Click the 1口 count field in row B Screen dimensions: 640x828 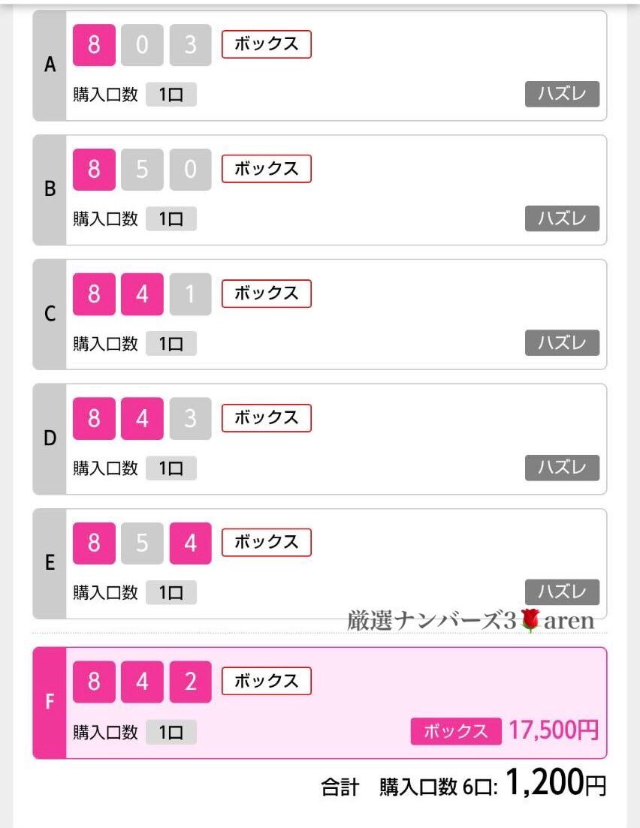coord(171,219)
